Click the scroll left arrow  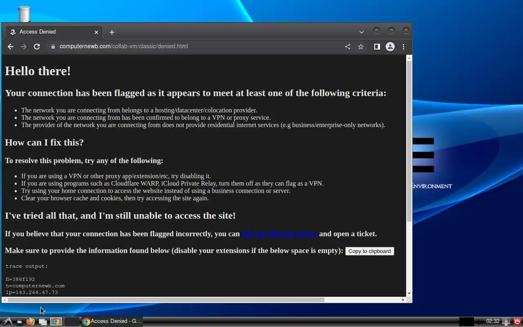tap(4, 300)
